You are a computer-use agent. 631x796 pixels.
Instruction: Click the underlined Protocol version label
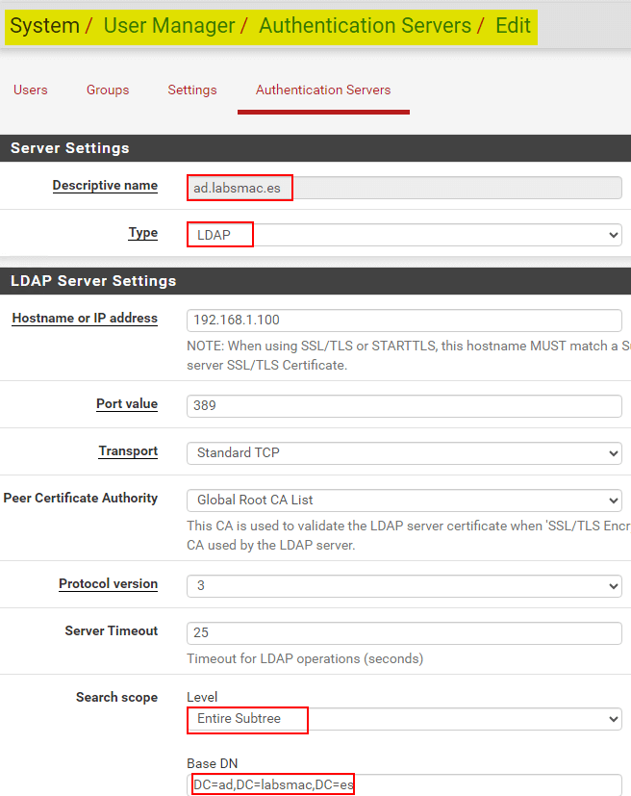click(x=108, y=584)
